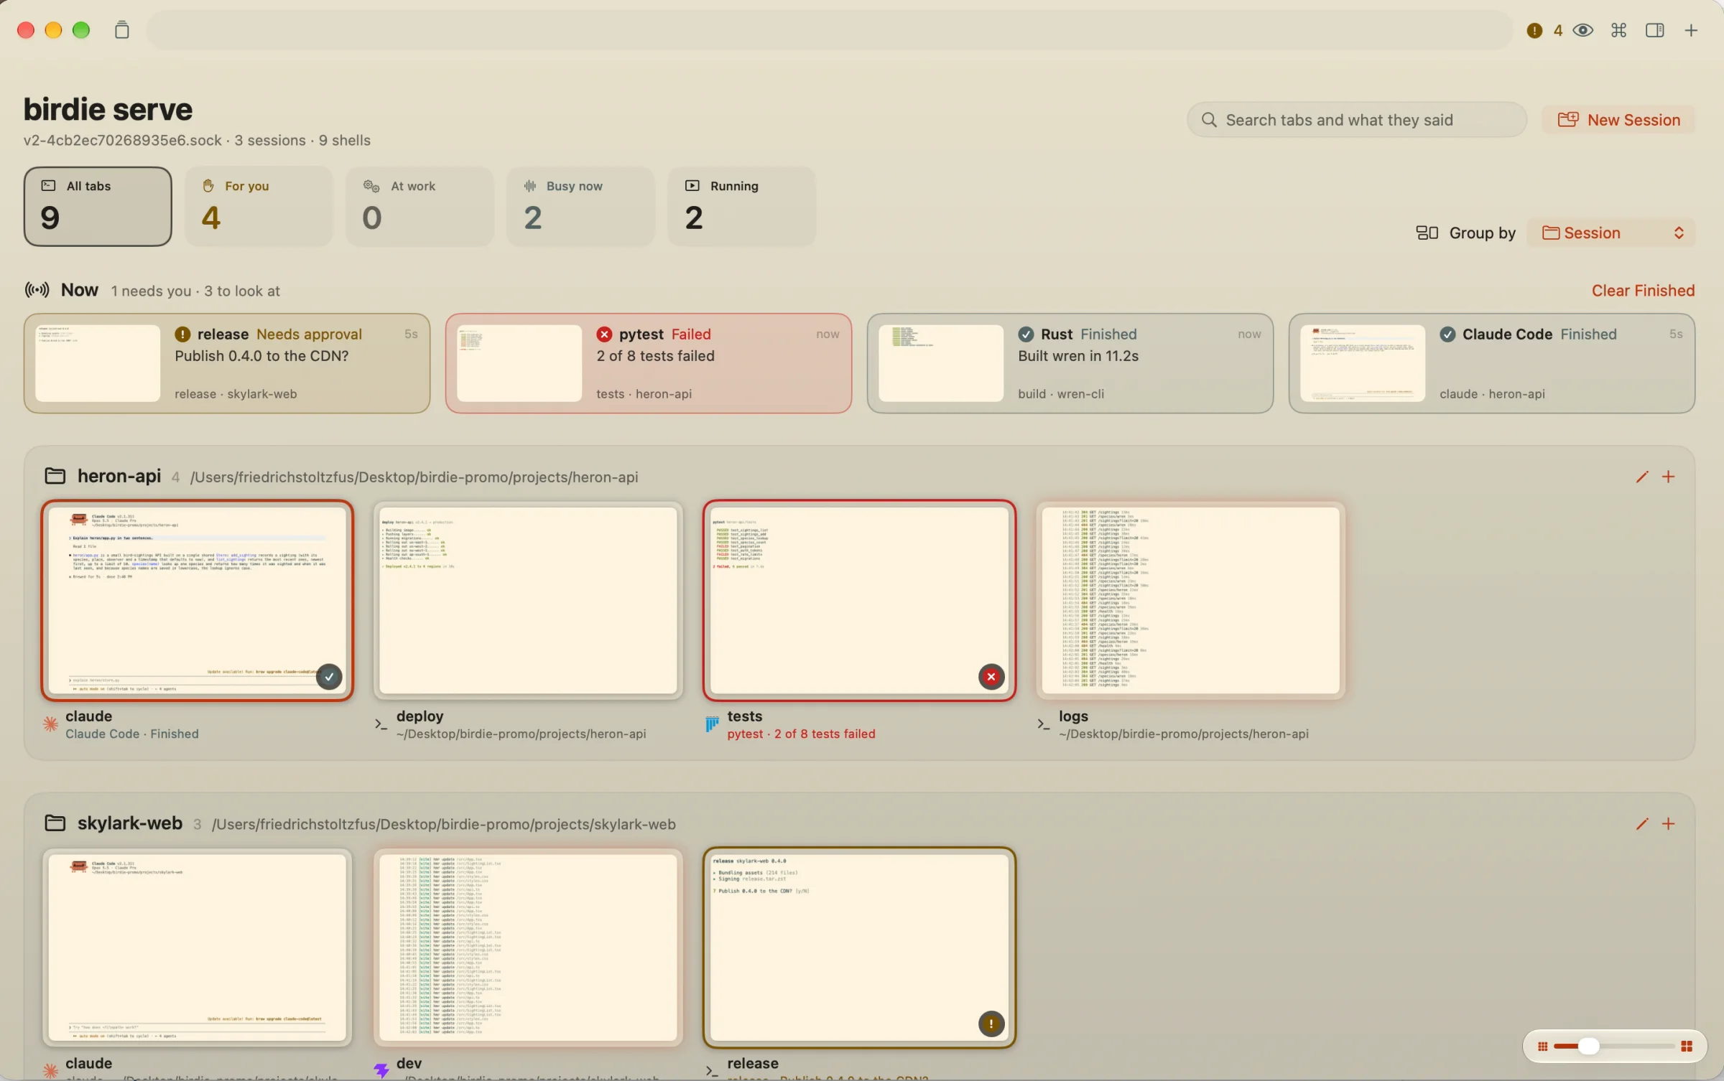
Task: Click the large grid icon on size slider
Action: (1687, 1046)
